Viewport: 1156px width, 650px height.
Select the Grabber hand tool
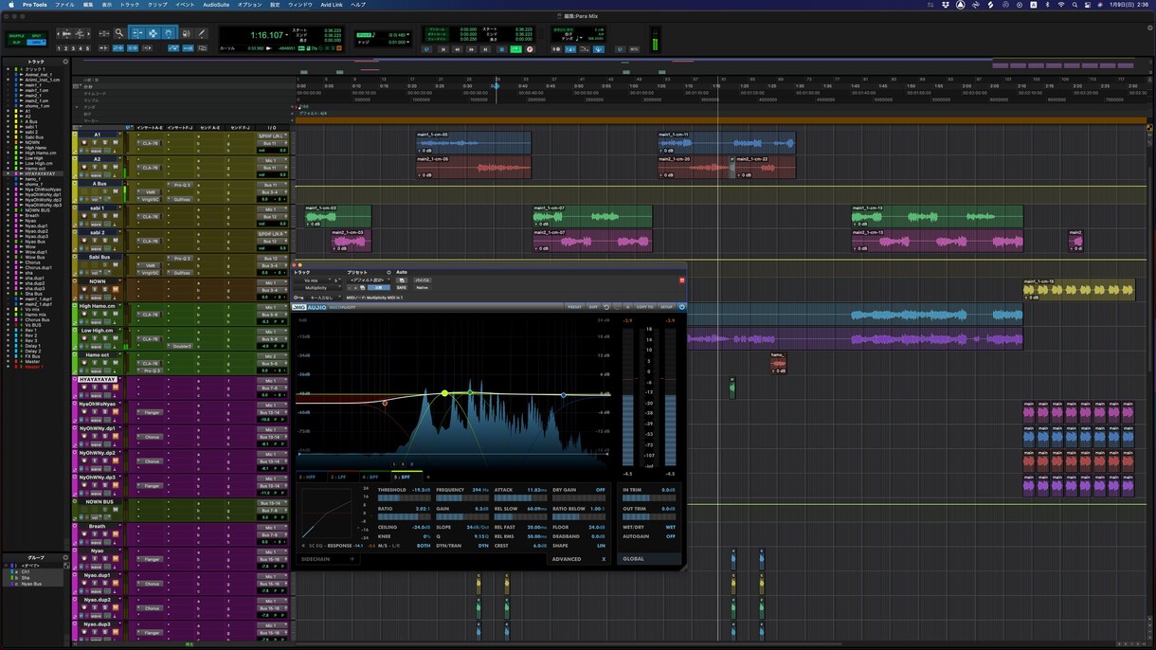[169, 33]
